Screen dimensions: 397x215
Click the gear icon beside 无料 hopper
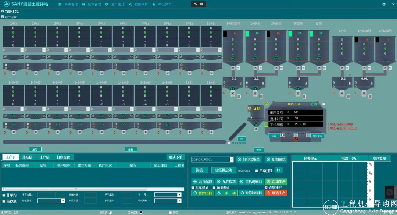click(250, 108)
